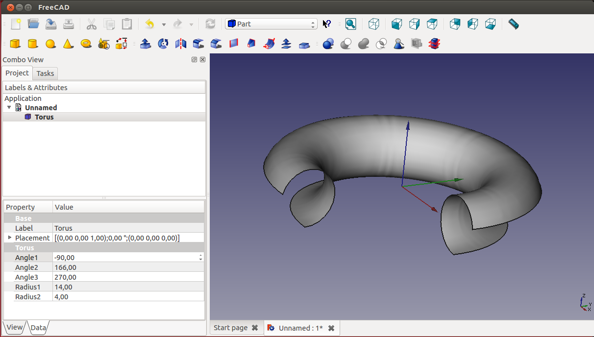This screenshot has width=594, height=337.
Task: Create a cylinder solid
Action: (33, 44)
